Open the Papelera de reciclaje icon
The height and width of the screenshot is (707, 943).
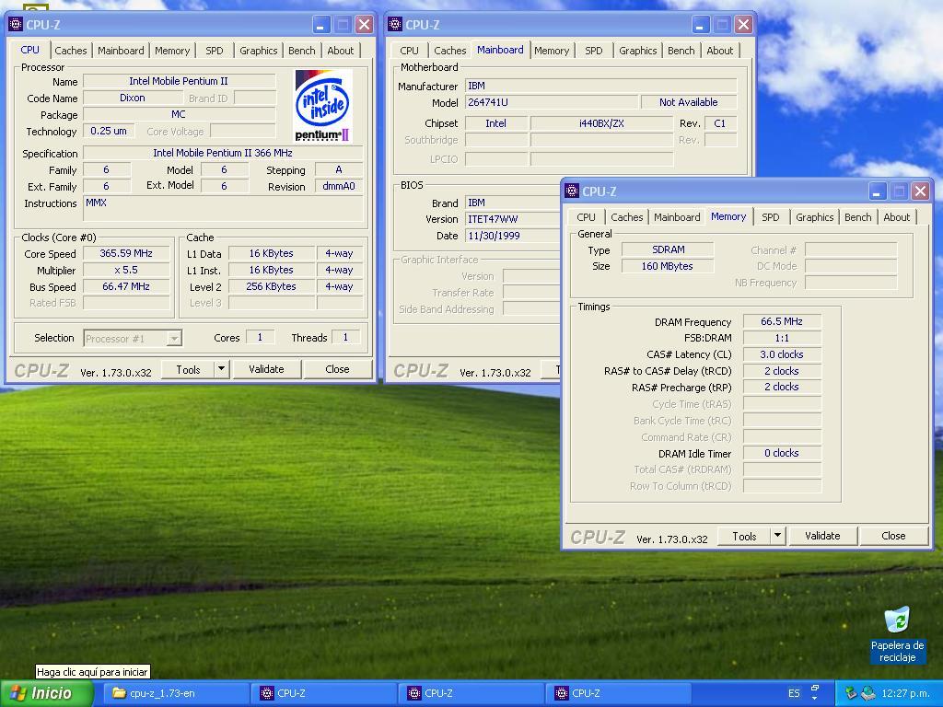(897, 635)
